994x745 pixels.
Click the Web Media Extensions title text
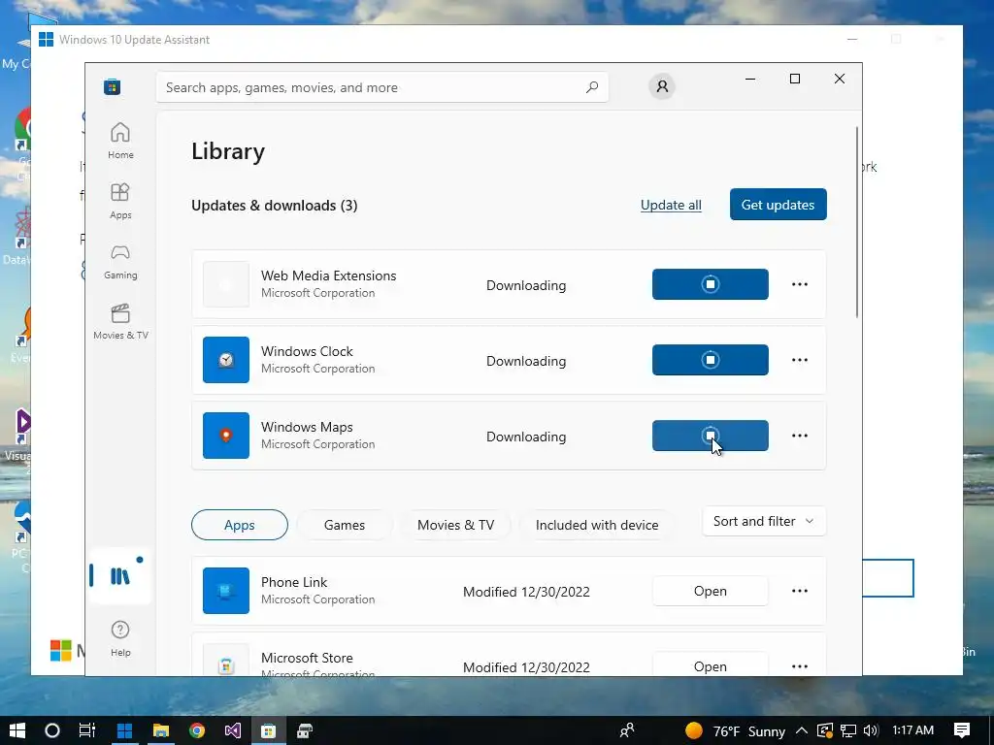pos(328,275)
